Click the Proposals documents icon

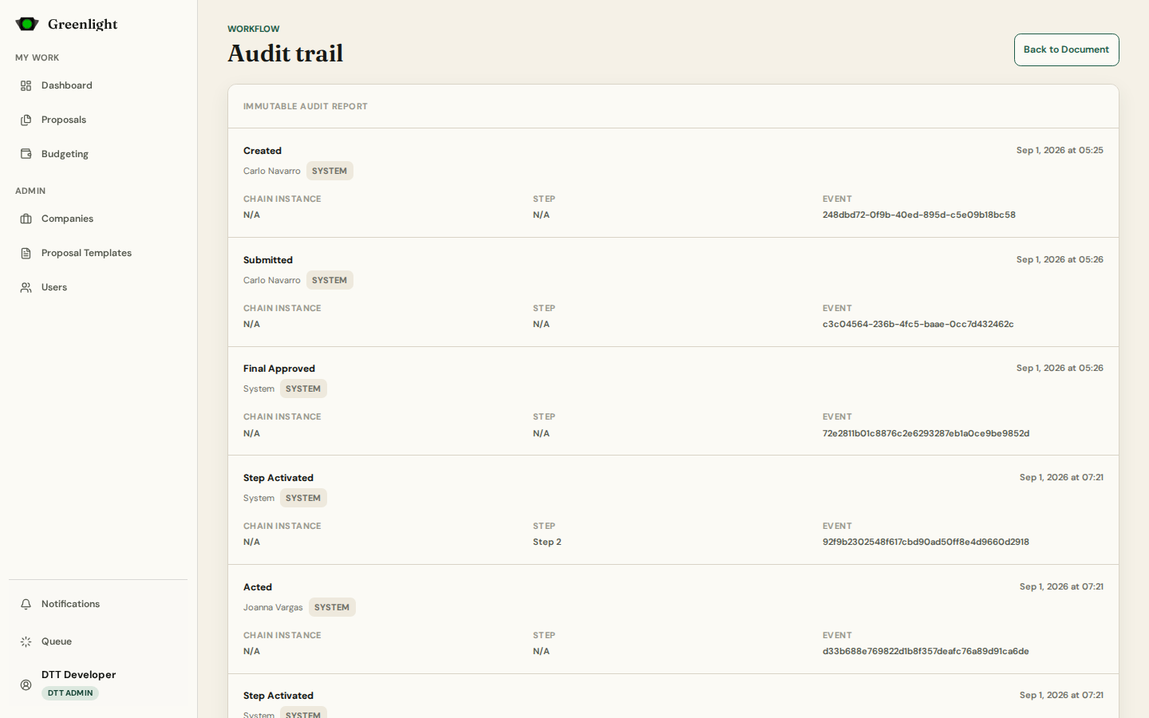(x=26, y=120)
